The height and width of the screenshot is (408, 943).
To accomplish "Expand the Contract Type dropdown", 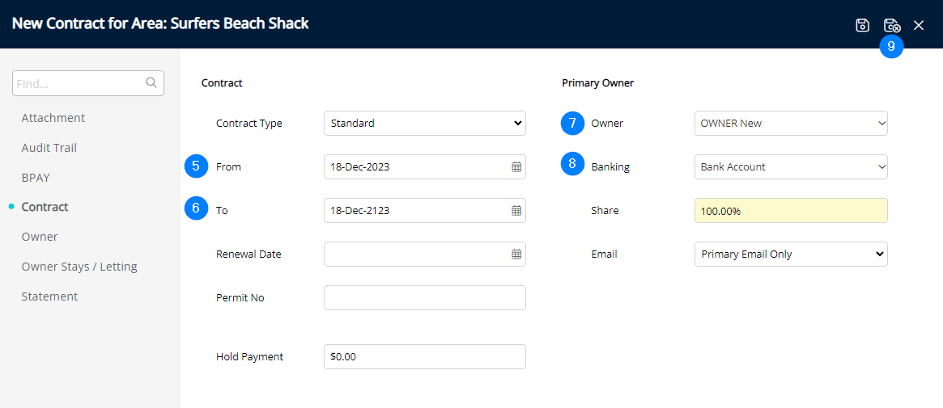I will point(424,124).
